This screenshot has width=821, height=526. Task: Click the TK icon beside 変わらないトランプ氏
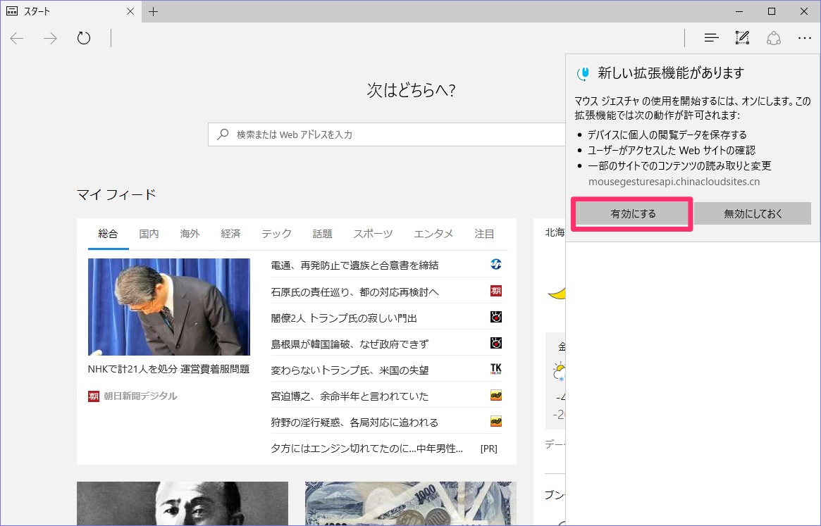point(496,369)
